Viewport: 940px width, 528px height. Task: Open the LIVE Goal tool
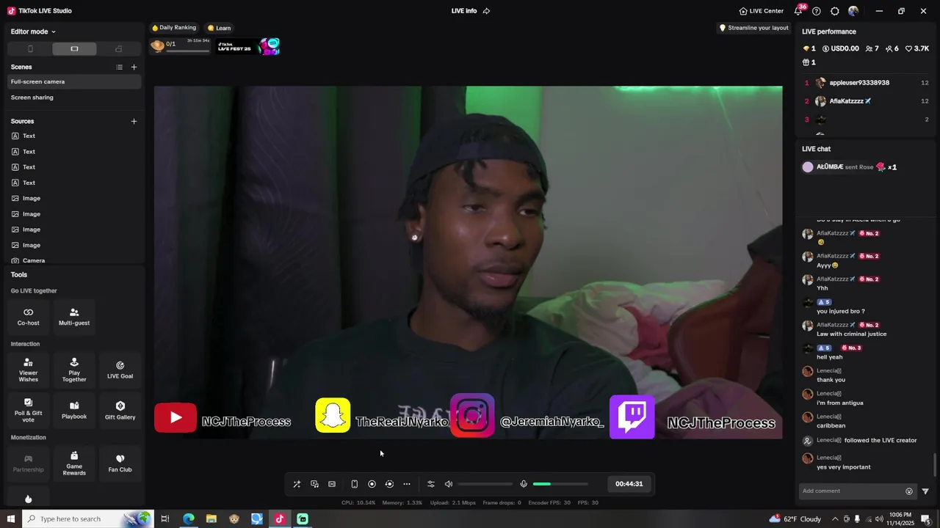[x=120, y=370]
